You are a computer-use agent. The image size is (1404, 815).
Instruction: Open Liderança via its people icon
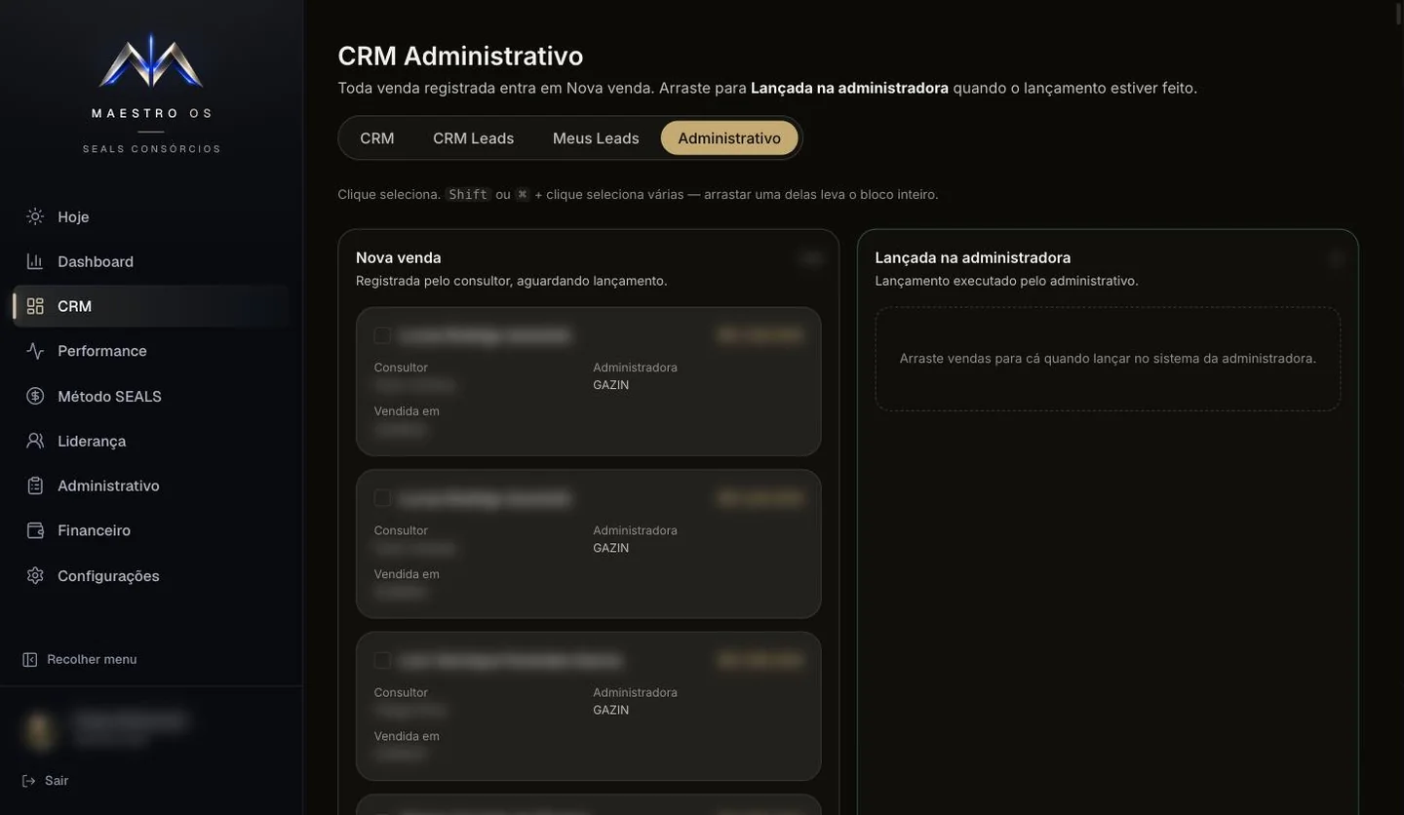(x=35, y=441)
